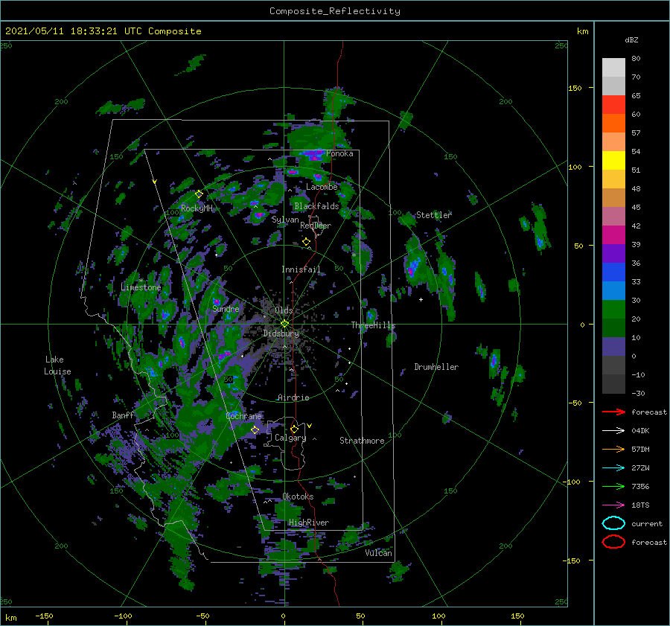The image size is (670, 626).
Task: Click the cyan 27ZW arrow icon
Action: pyautogui.click(x=613, y=468)
